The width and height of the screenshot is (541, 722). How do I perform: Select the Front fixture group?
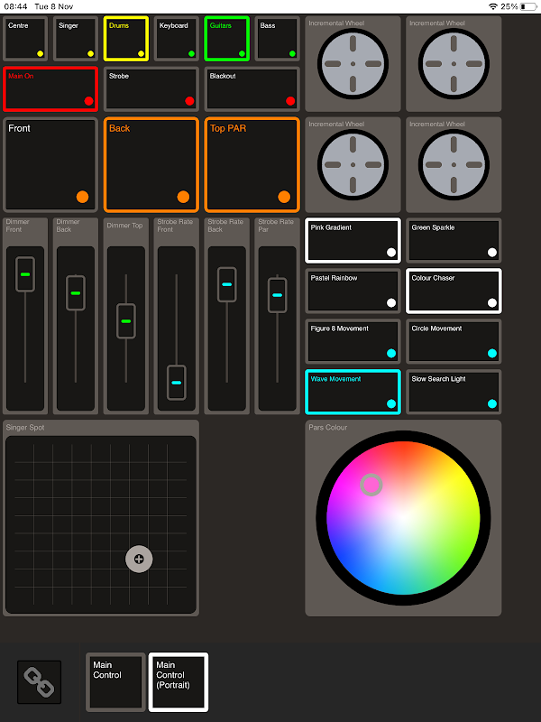[50, 165]
